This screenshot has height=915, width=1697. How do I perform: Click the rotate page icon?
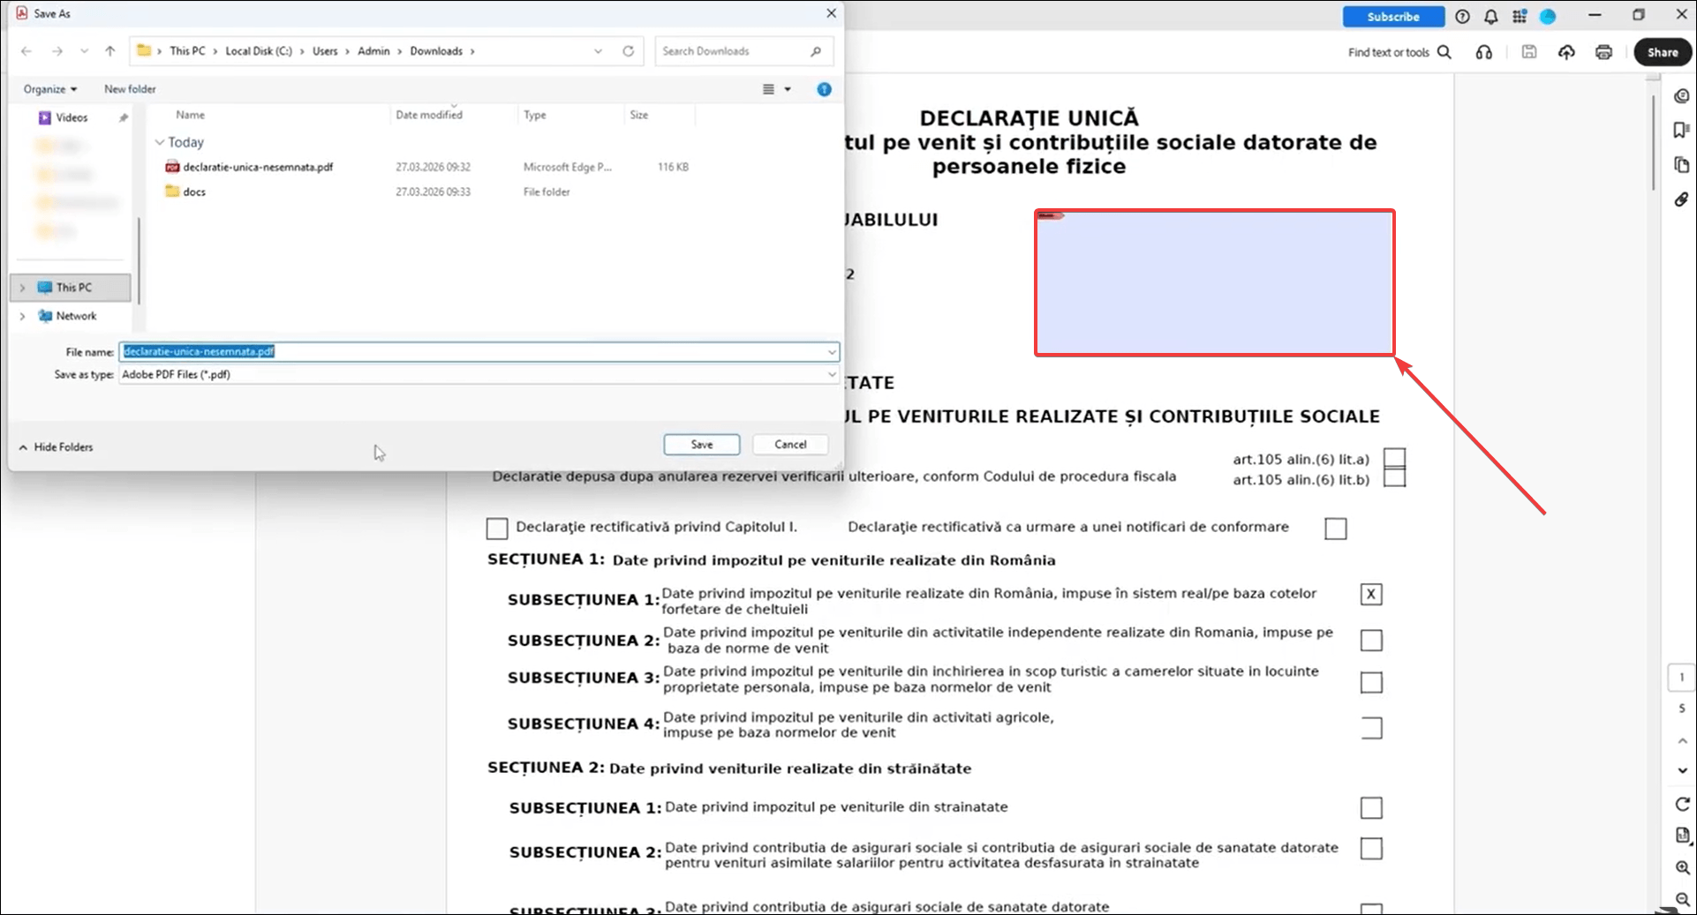pos(1682,804)
